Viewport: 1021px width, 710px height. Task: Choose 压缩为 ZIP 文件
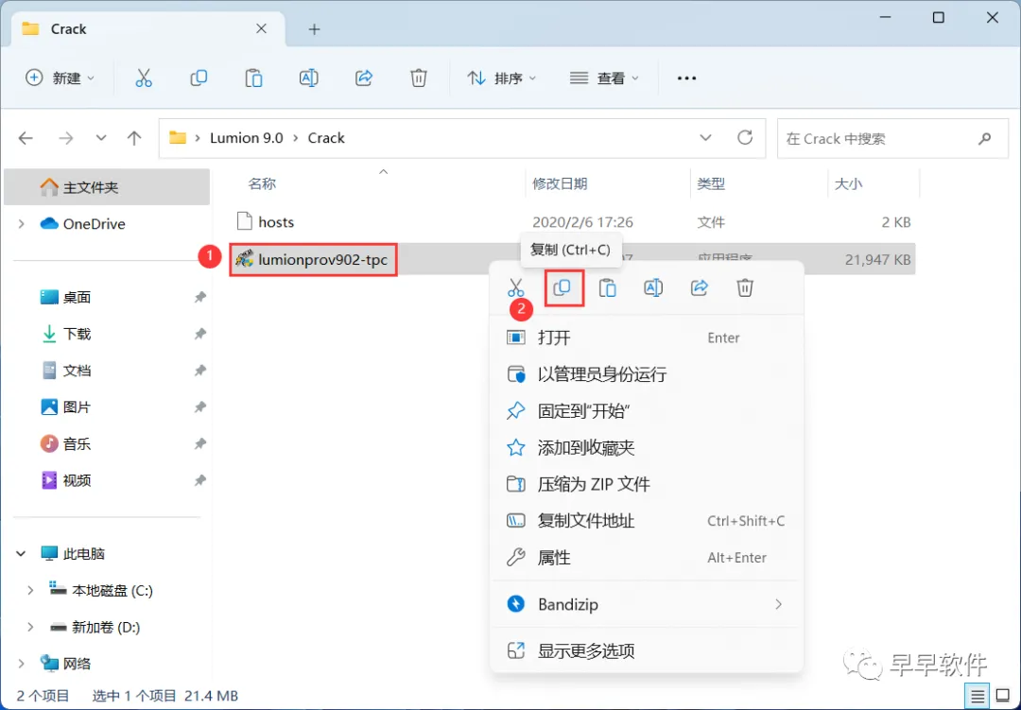(646, 485)
